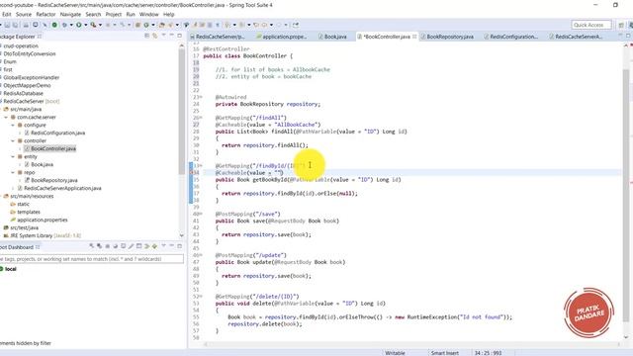Click the Open Type icon in toolbar
This screenshot has width=633, height=356.
(x=161, y=25)
